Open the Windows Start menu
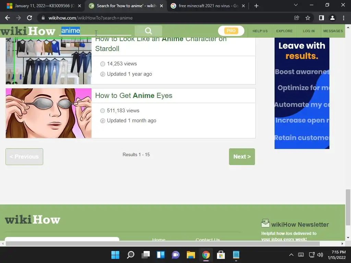 [115, 255]
